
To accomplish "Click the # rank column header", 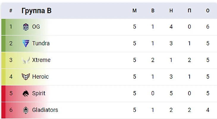I will (11, 11).
